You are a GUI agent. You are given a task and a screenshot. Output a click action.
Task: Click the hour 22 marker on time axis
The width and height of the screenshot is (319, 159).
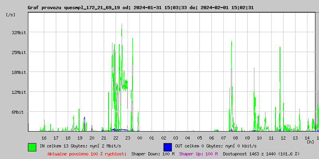[116, 138]
